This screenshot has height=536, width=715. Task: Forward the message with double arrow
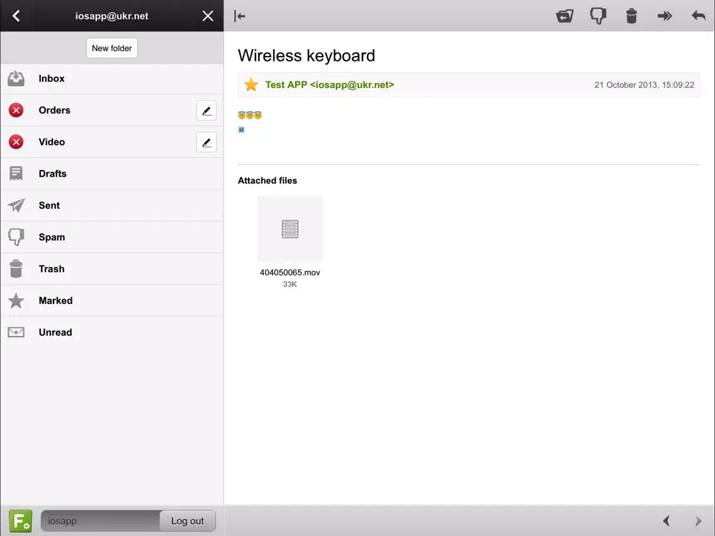665,16
